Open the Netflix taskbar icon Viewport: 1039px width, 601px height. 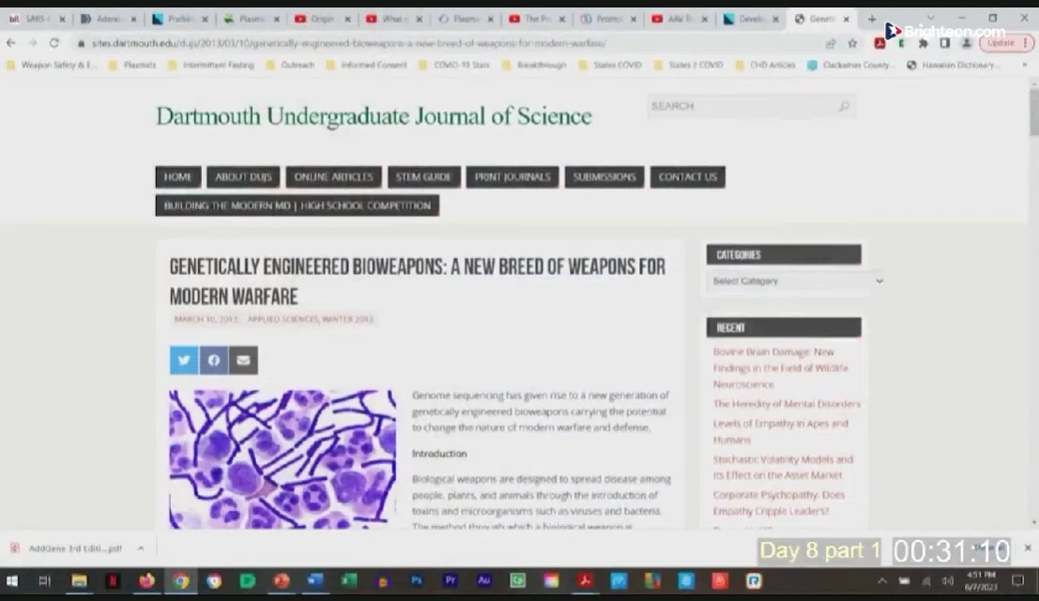[113, 581]
